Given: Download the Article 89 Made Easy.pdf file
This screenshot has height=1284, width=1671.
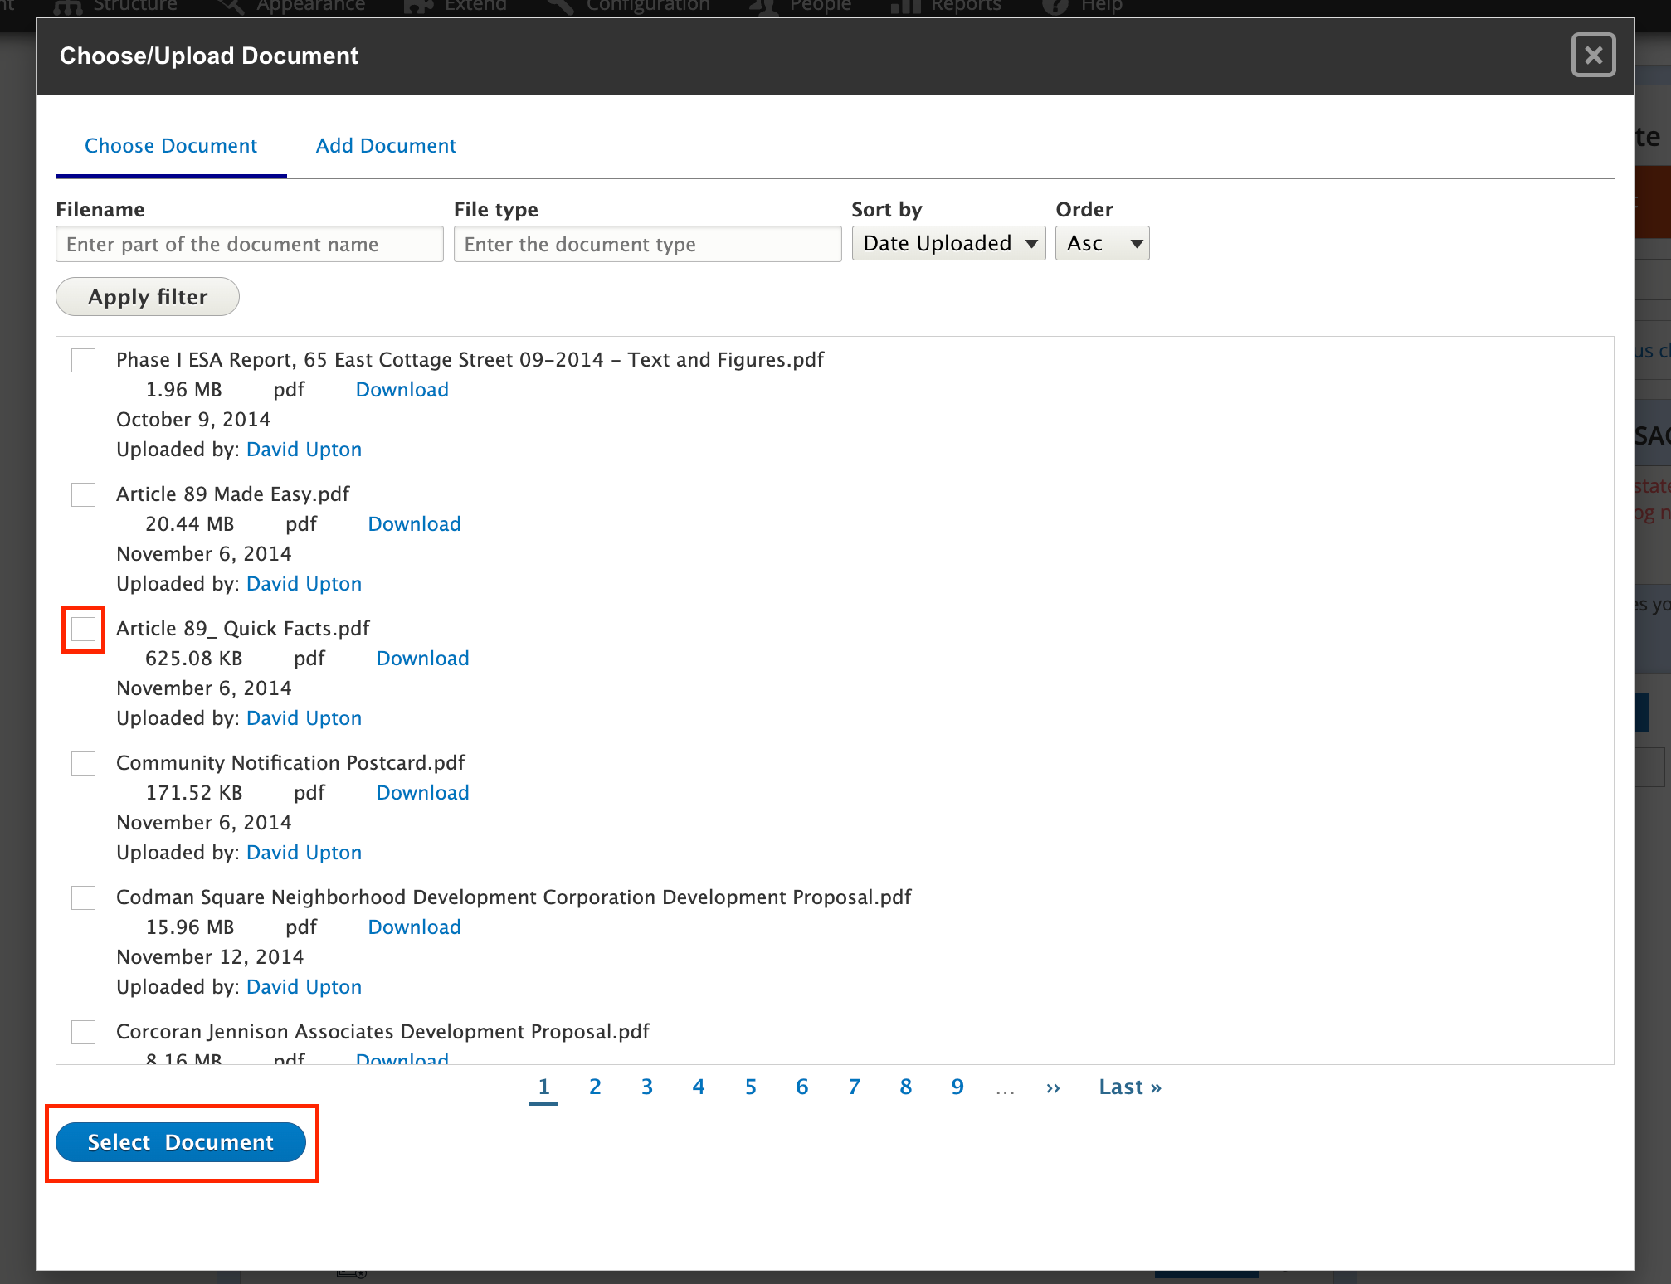Looking at the screenshot, I should coord(414,524).
